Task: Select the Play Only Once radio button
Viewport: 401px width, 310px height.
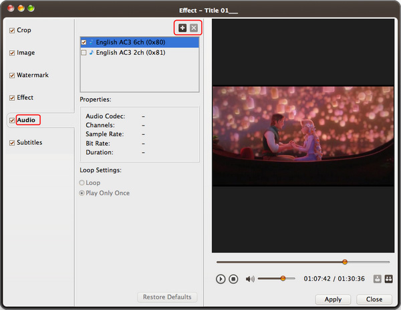Action: tap(82, 193)
